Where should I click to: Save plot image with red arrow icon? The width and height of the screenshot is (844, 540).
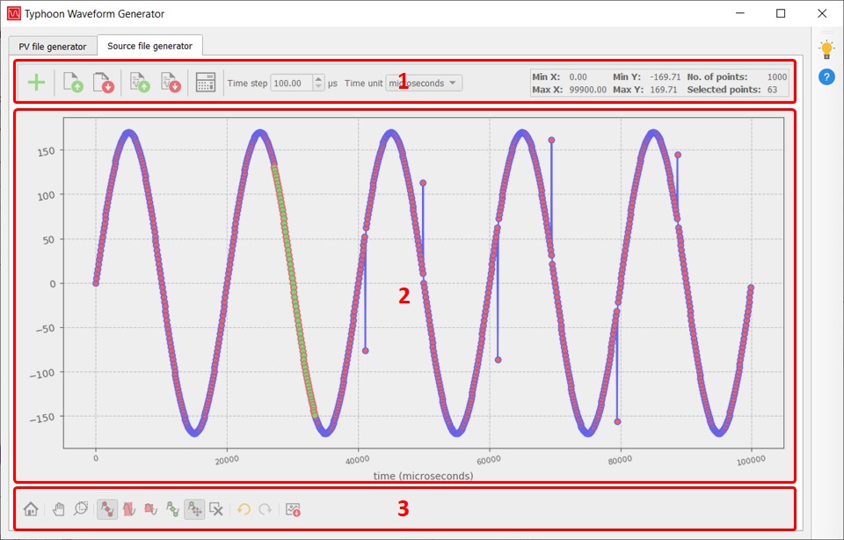coord(294,509)
